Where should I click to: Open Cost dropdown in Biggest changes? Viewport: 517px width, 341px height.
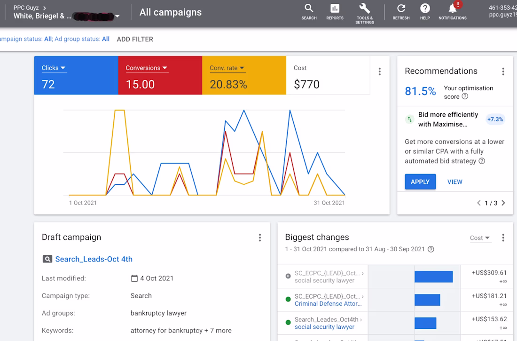(x=480, y=238)
